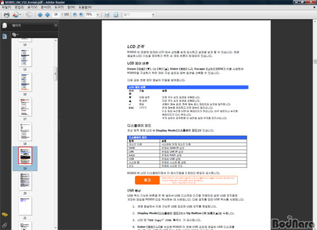This screenshot has height=230, width=317.
Task: Expand the 75% zoom level dropdown
Action: pyautogui.click(x=98, y=15)
